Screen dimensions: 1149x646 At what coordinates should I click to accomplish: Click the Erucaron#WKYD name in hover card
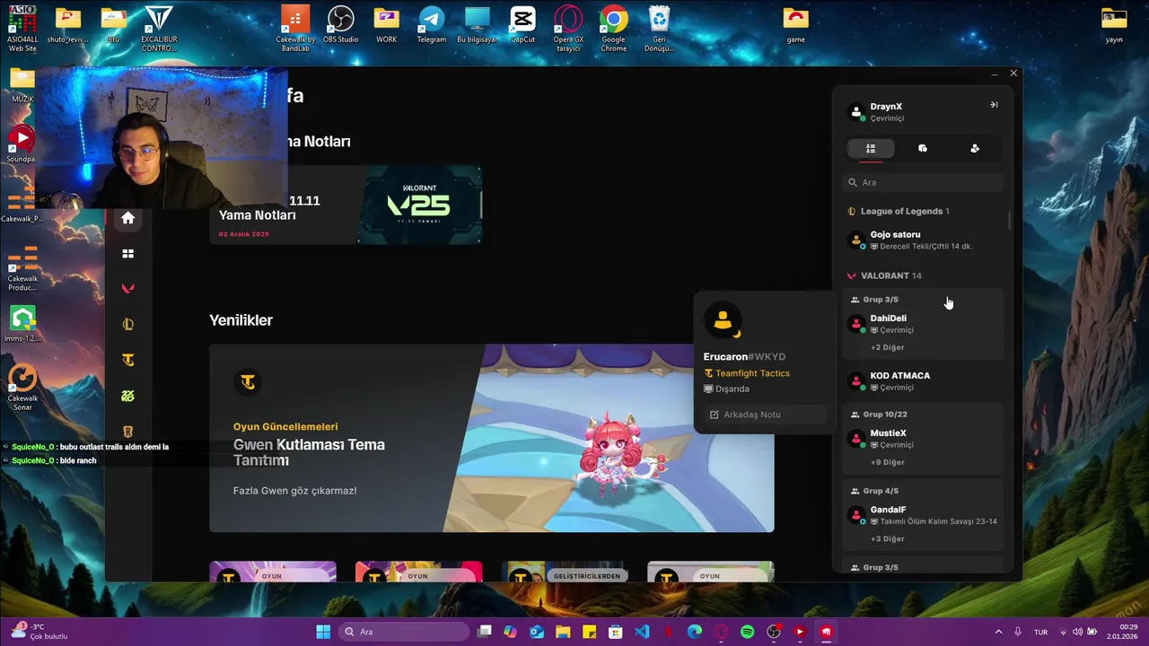click(744, 357)
